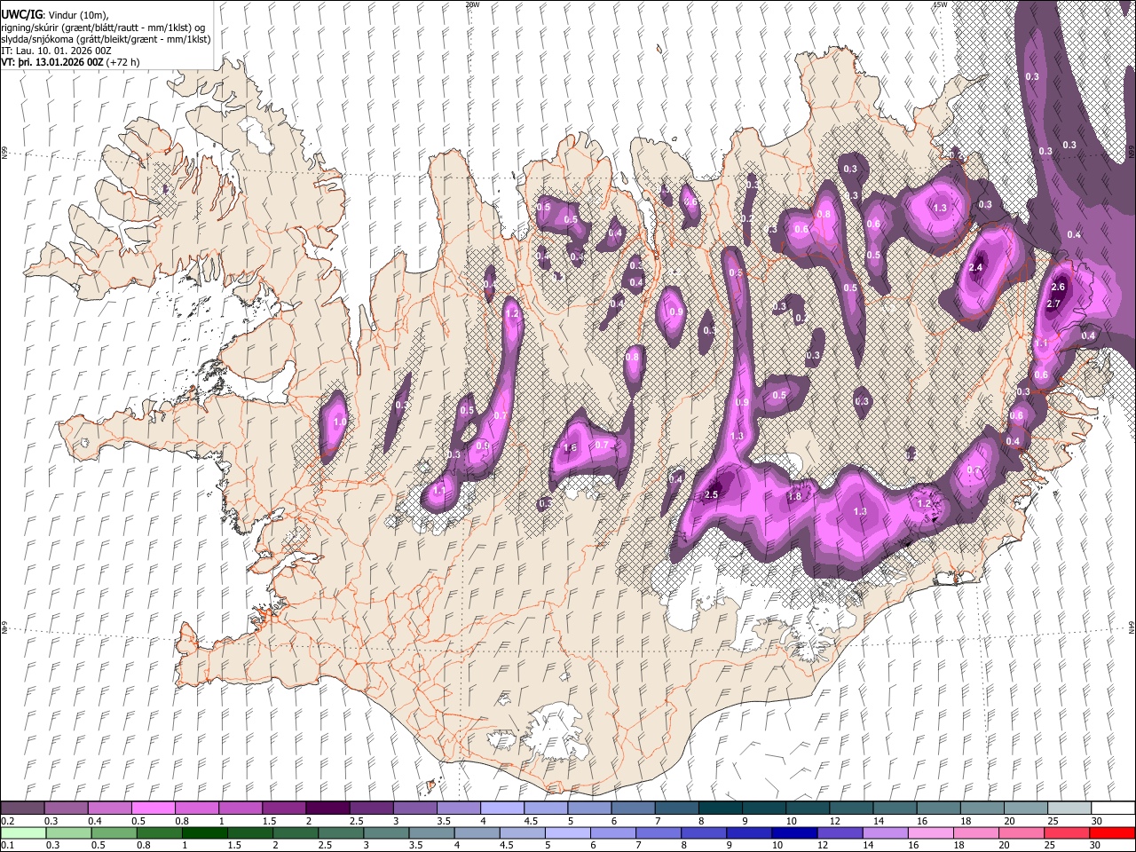Click the 1.0 snowfall value in the west
The image size is (1136, 852).
(339, 422)
